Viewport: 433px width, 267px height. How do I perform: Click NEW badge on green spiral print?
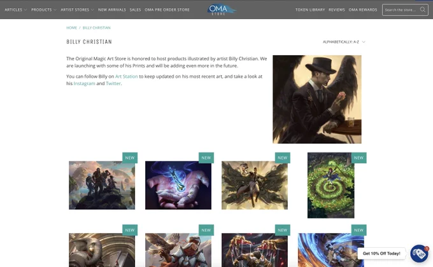coord(358,158)
